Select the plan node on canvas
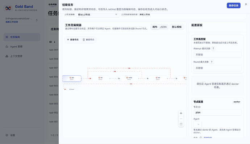This screenshot has height=144, width=250. click(x=72, y=79)
